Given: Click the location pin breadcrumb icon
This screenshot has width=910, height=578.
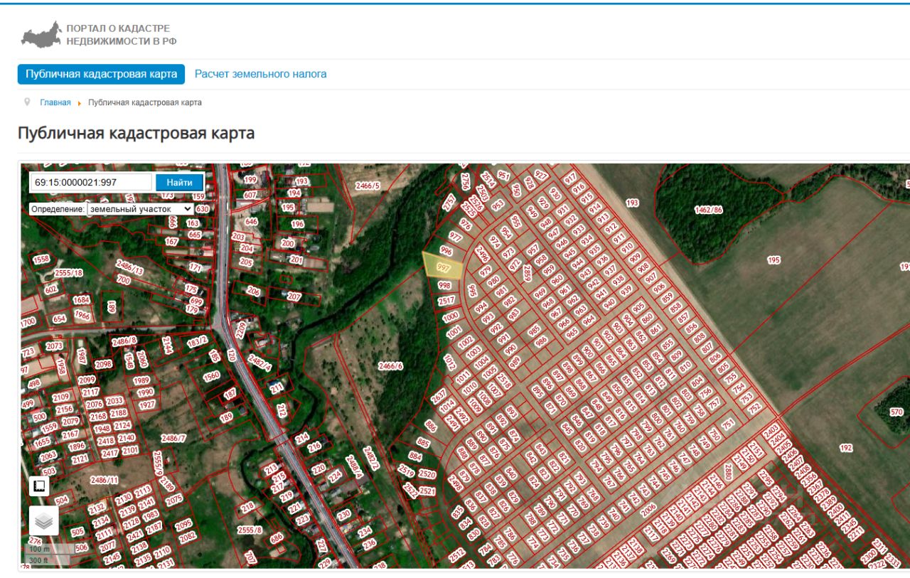Looking at the screenshot, I should (x=27, y=102).
